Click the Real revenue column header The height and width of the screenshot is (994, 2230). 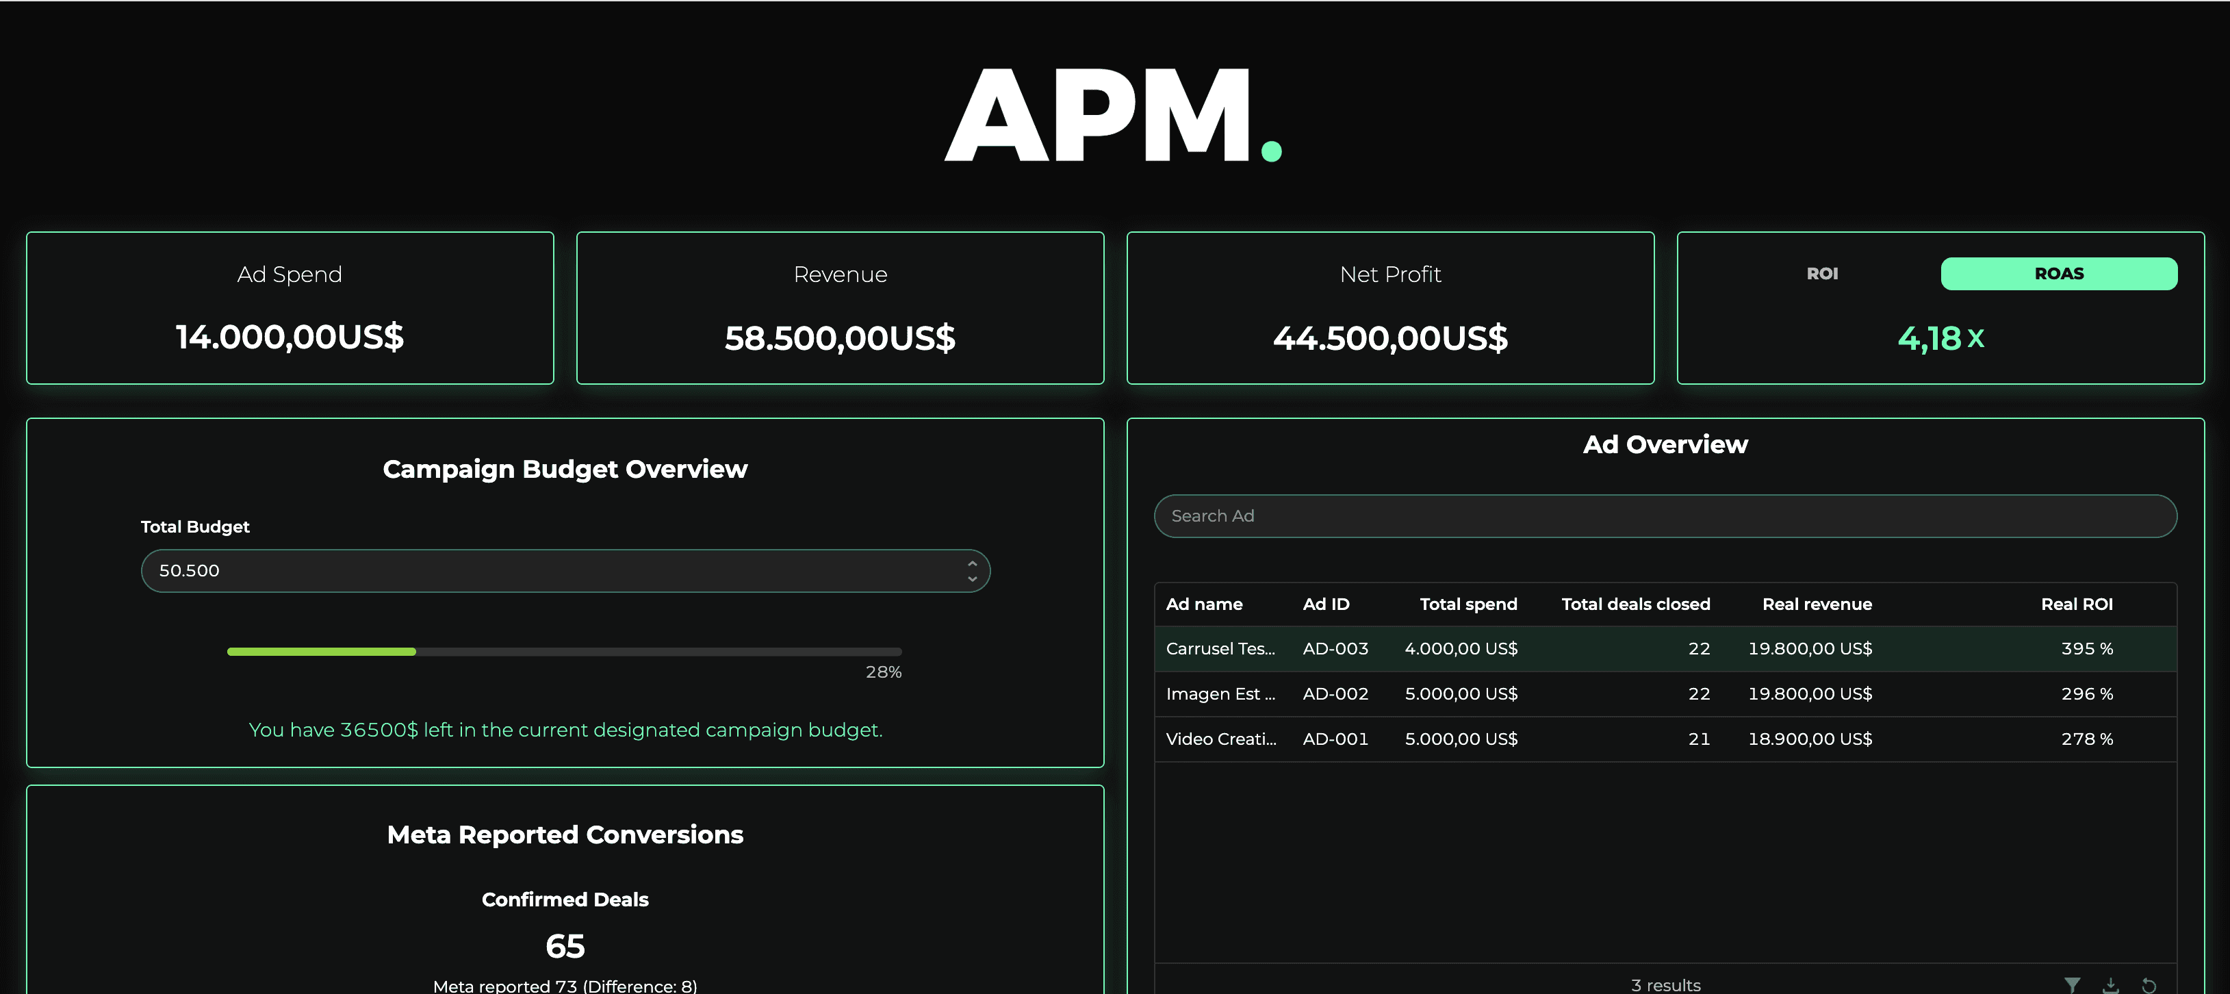click(1816, 604)
